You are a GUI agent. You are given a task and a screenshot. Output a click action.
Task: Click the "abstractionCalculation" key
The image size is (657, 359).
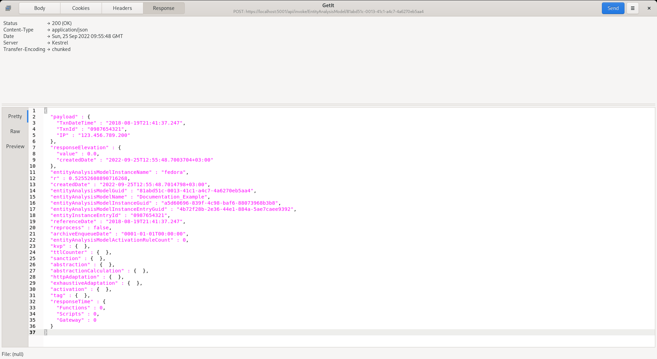pos(87,271)
